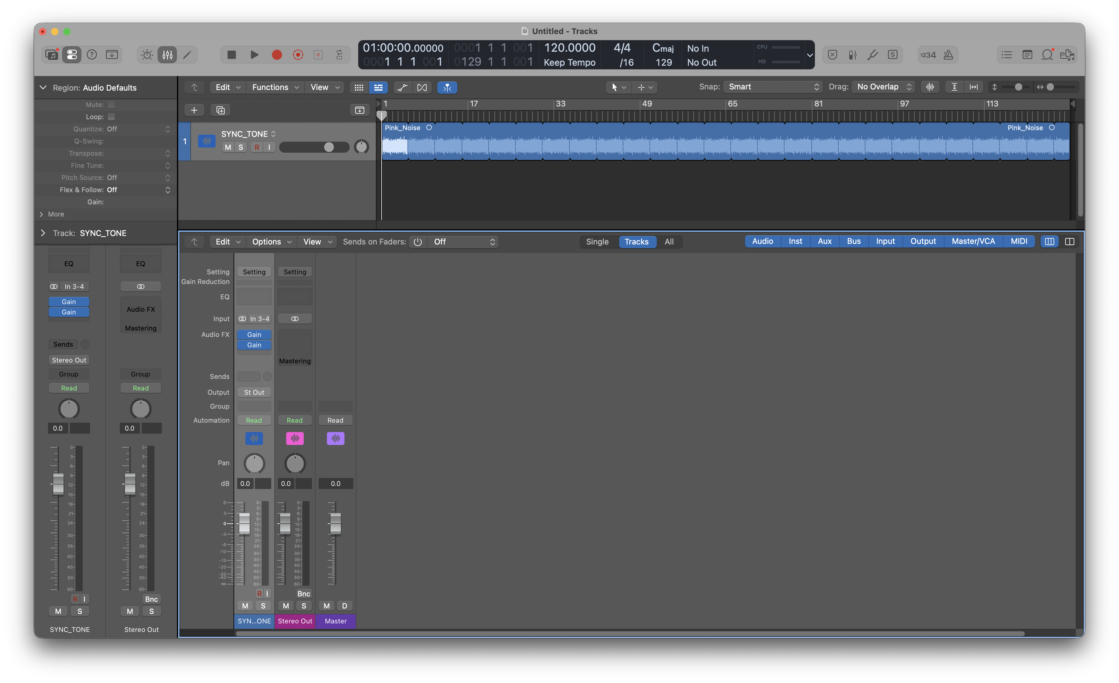
Task: Select the Single mixer view tab
Action: [597, 241]
